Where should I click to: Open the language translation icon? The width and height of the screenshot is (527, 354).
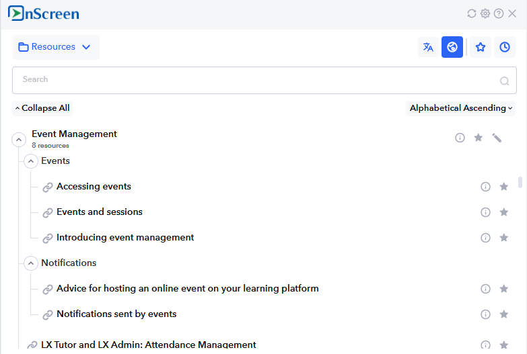pos(428,47)
